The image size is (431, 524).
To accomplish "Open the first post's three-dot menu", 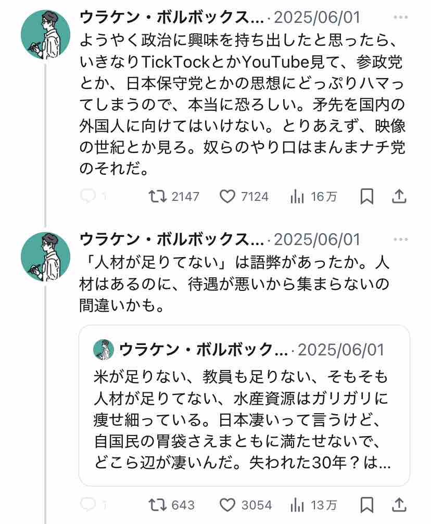I will (401, 17).
